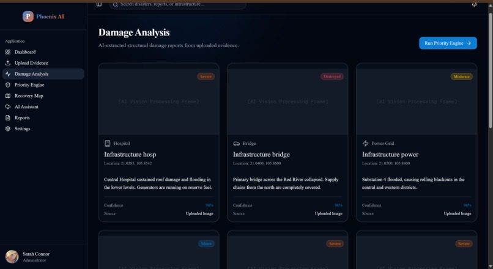Image resolution: width=493 pixels, height=269 pixels.
Task: Click the Phoenix AI logo icon
Action: pos(28,17)
